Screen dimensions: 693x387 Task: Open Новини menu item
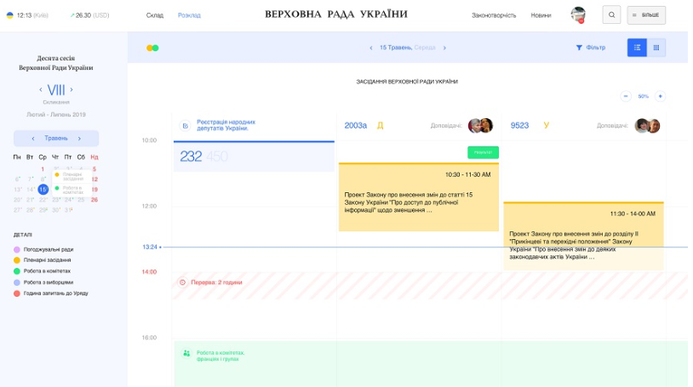click(x=541, y=15)
